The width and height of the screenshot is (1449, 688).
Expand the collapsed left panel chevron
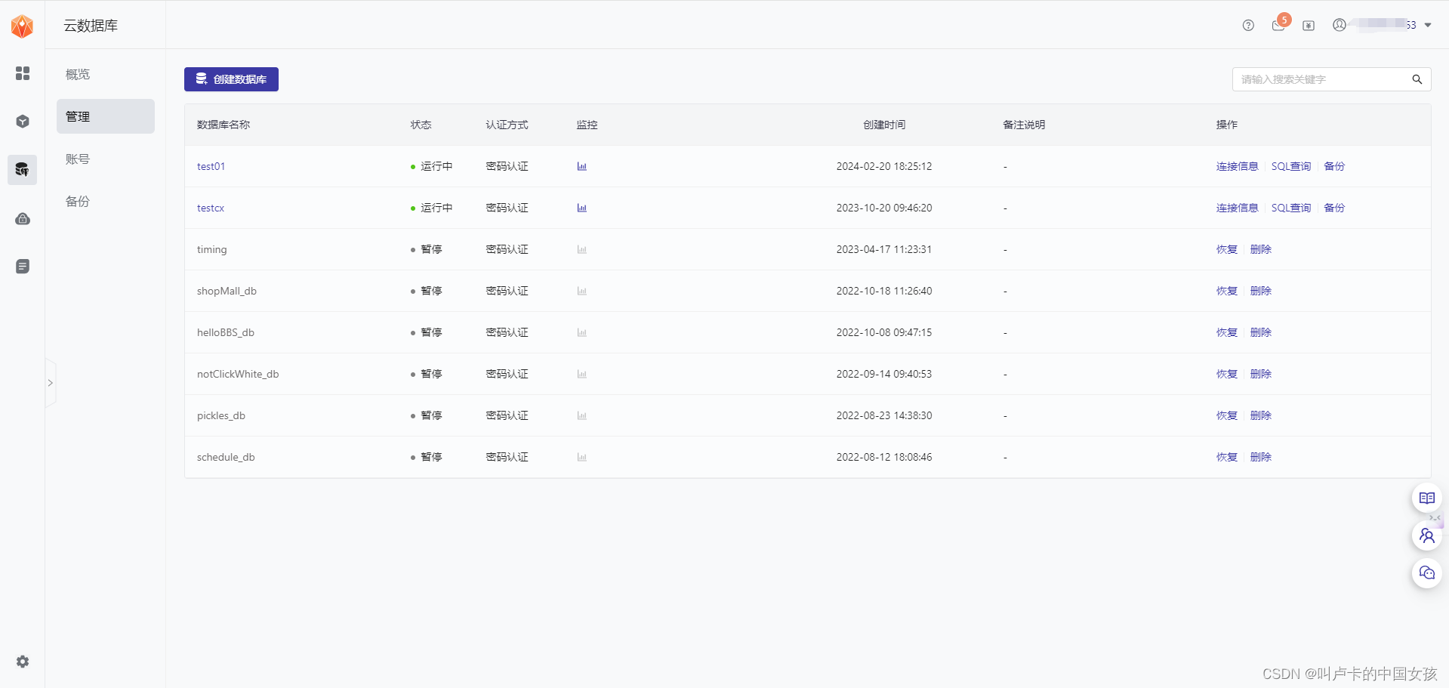click(x=50, y=383)
